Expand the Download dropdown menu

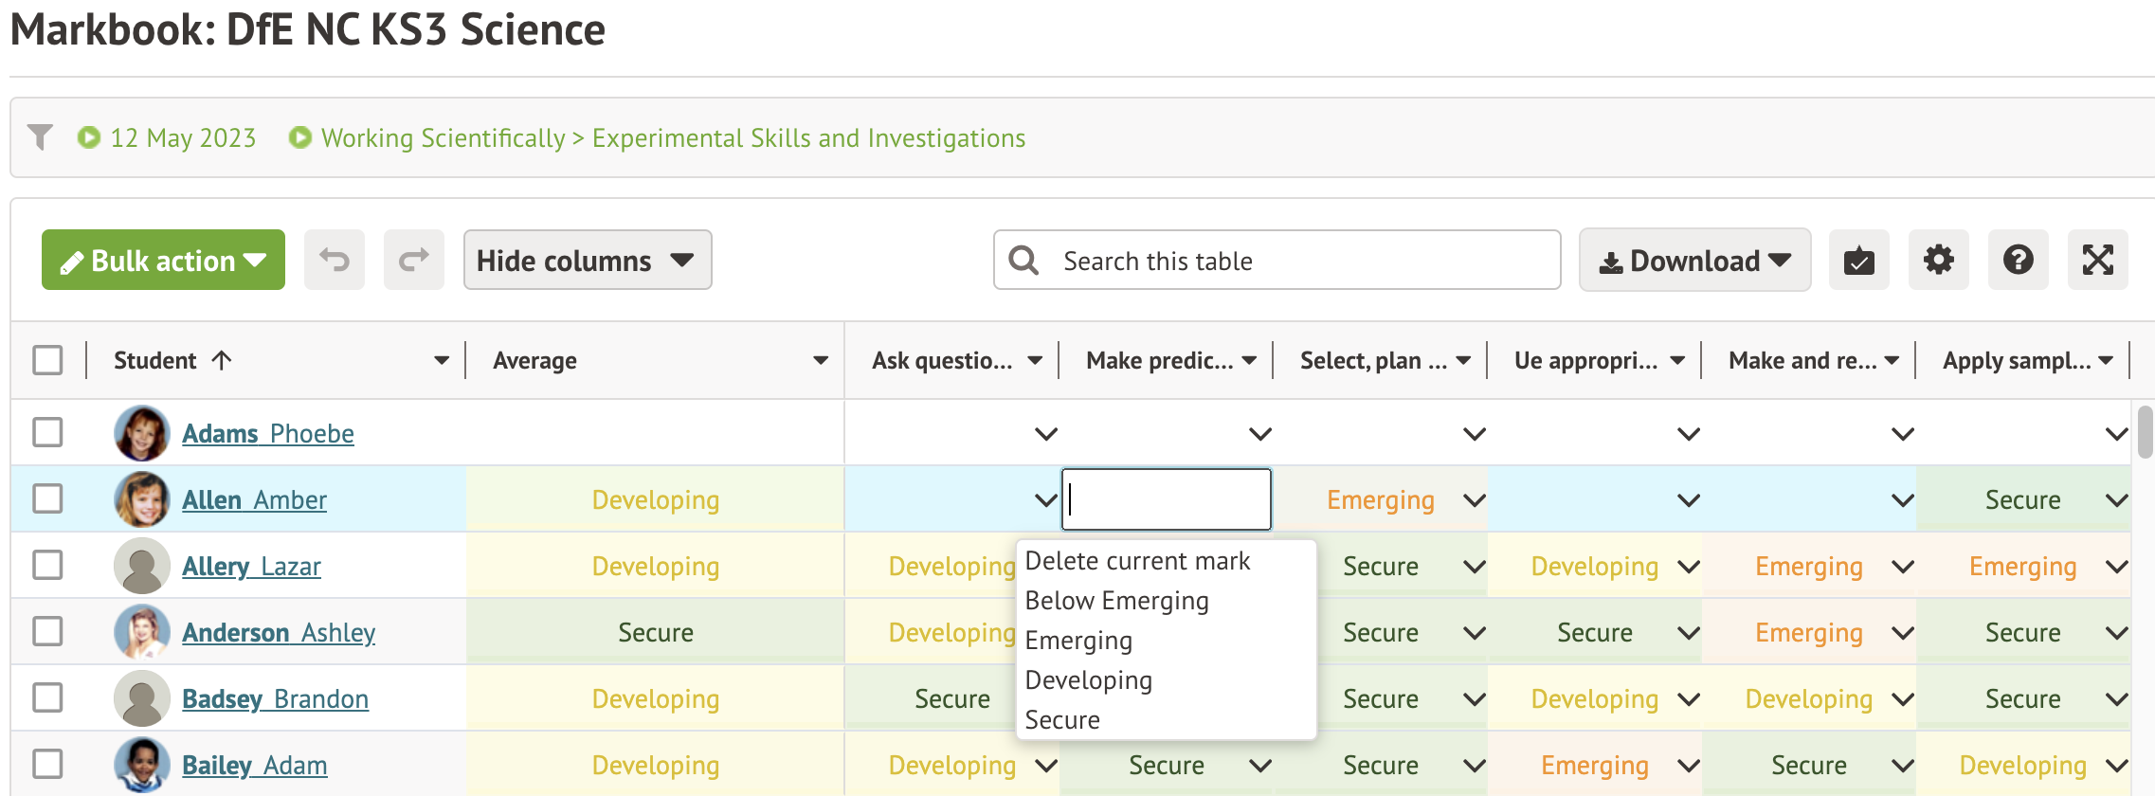coord(1694,260)
